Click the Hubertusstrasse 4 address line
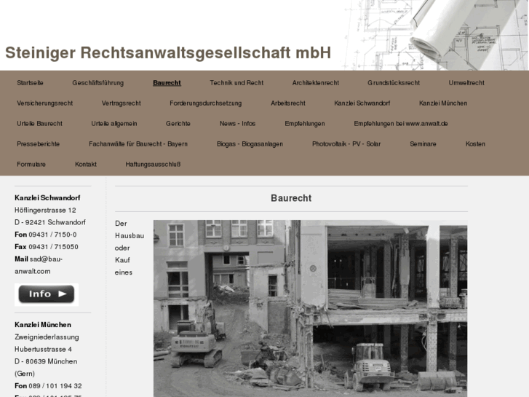The width and height of the screenshot is (529, 397). pyautogui.click(x=43, y=349)
